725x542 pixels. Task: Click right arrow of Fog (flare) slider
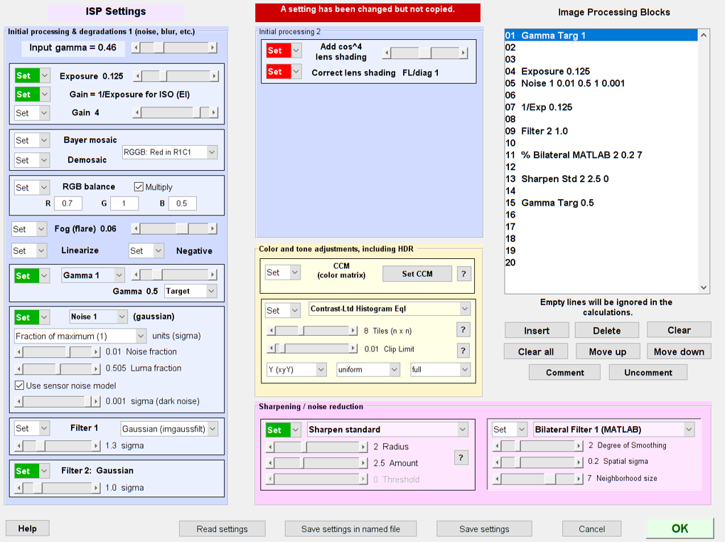pos(213,228)
